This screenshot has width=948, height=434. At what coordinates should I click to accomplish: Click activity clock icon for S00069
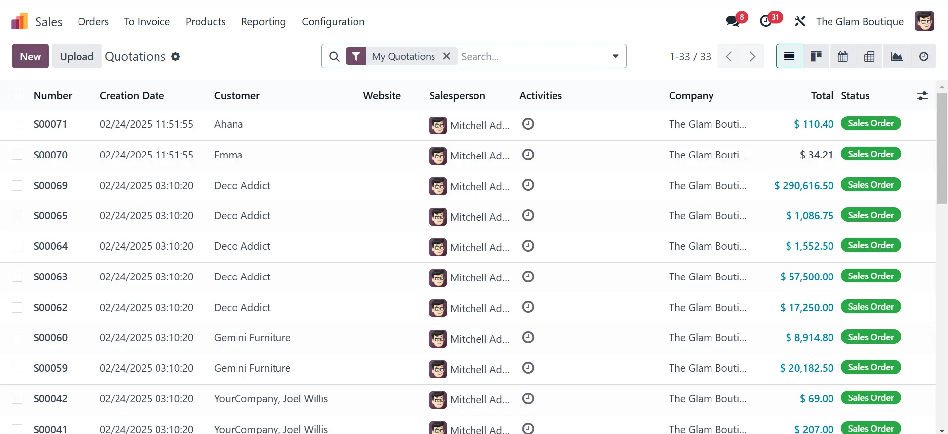528,185
